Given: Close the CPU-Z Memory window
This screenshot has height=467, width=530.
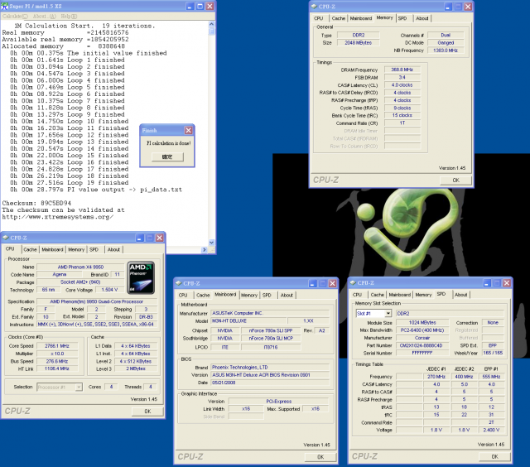Looking at the screenshot, I should pos(468,7).
